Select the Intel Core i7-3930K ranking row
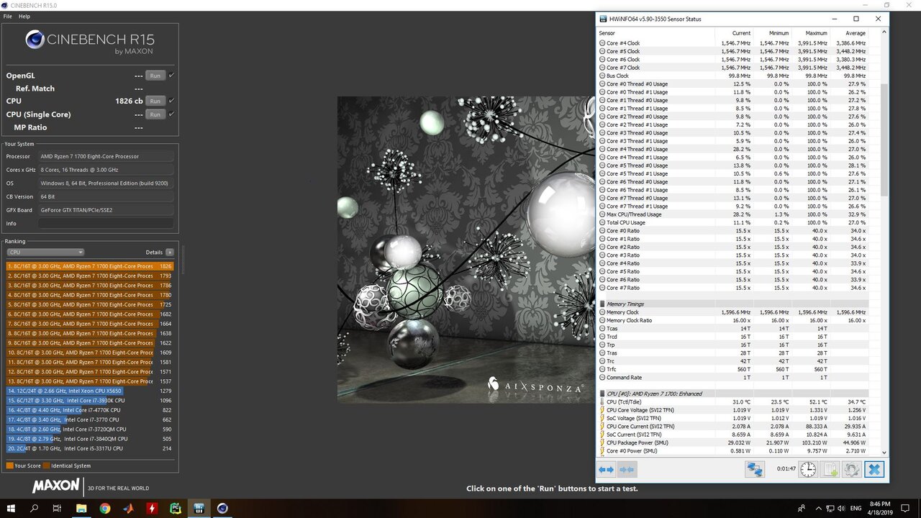This screenshot has height=518, width=921. point(90,400)
